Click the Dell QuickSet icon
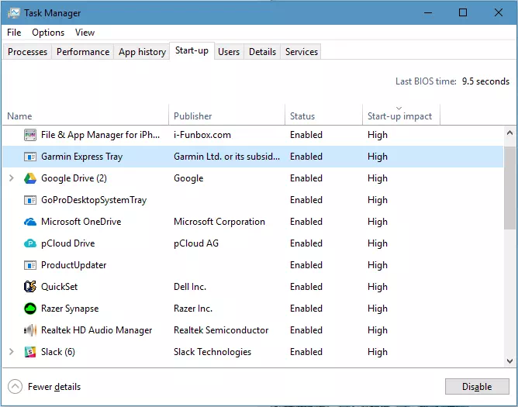 click(x=30, y=287)
